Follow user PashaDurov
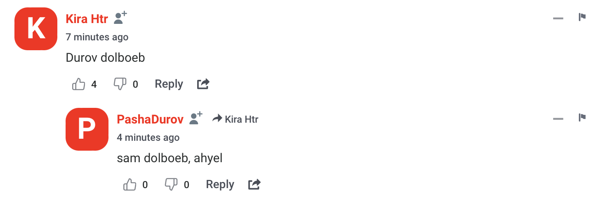The width and height of the screenshot is (613, 205). pos(196,118)
